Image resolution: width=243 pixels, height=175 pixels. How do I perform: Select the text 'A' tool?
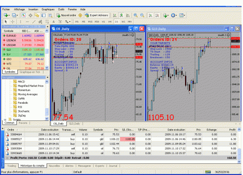pos(54,22)
